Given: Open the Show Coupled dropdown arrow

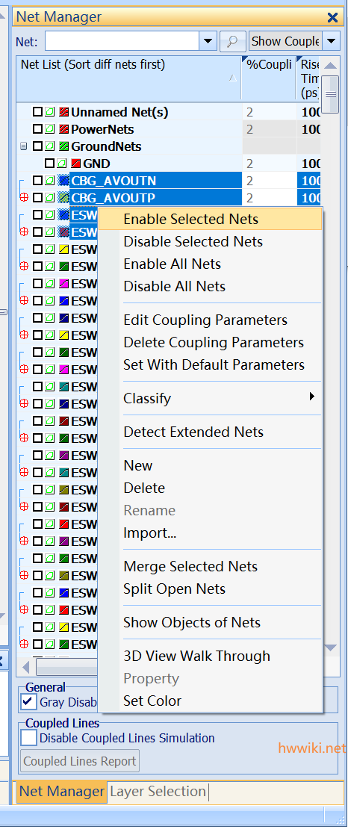Looking at the screenshot, I should 331,41.
